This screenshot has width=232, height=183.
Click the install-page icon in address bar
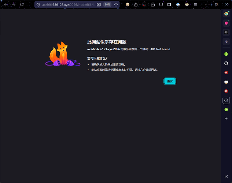tap(99, 5)
